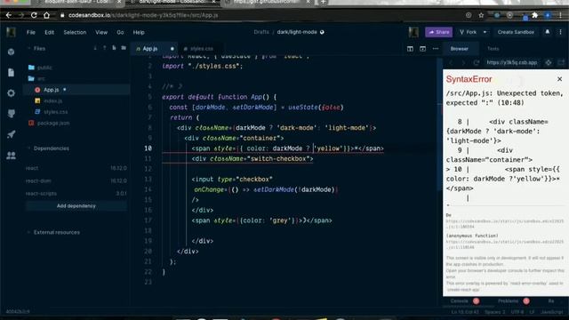Toggle the preview window layout icon

click(x=423, y=49)
